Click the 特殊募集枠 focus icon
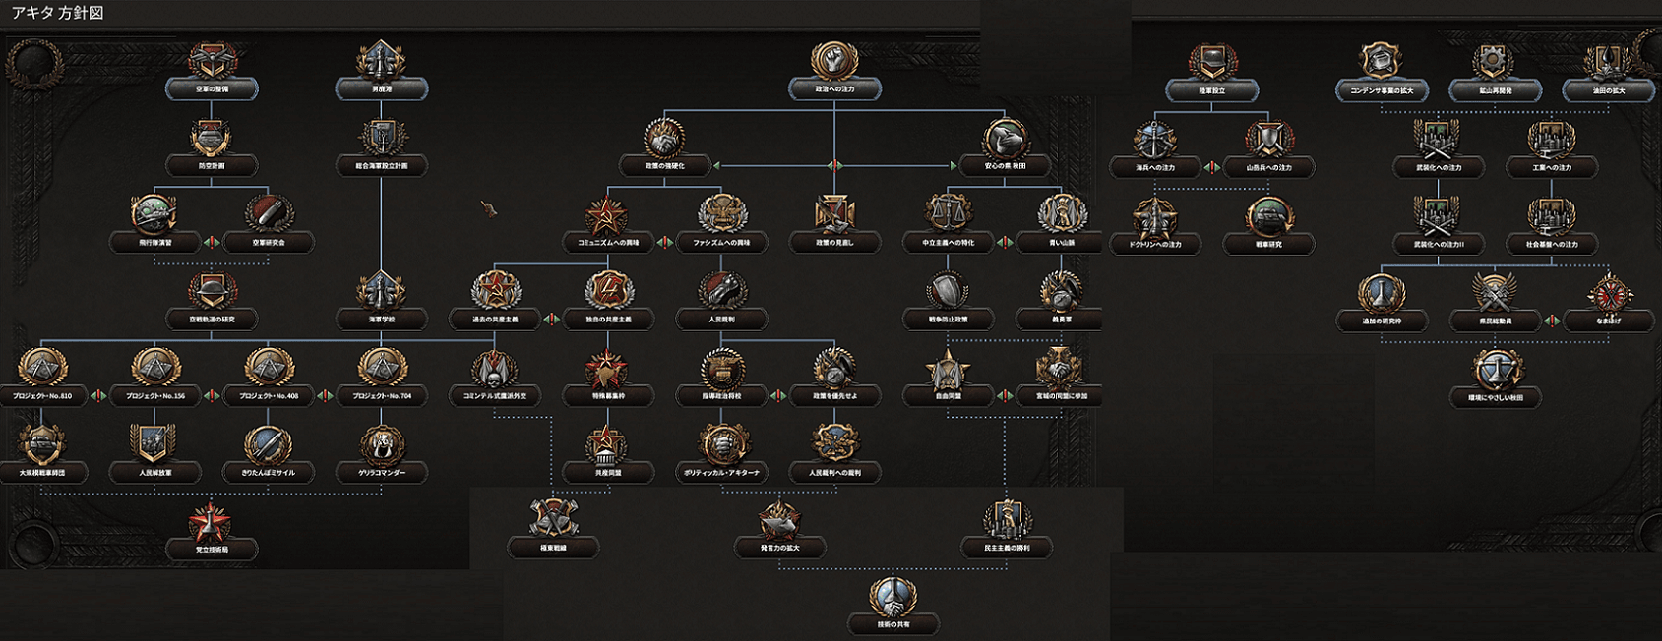 [607, 369]
